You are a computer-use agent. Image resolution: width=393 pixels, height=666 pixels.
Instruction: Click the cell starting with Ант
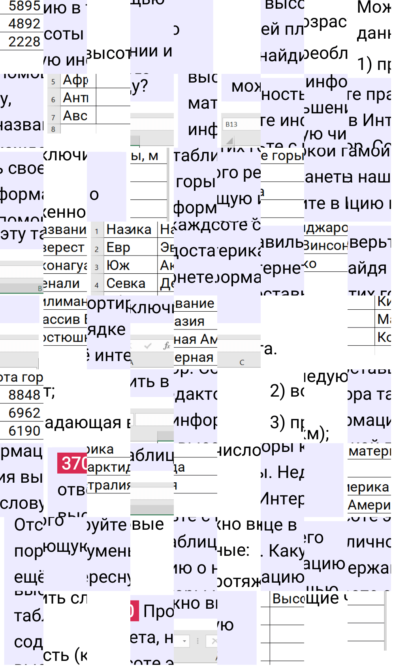pyautogui.click(x=78, y=98)
